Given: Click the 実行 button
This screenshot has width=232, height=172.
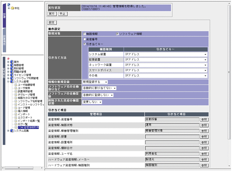Looking at the screenshot, I should point(52,14).
